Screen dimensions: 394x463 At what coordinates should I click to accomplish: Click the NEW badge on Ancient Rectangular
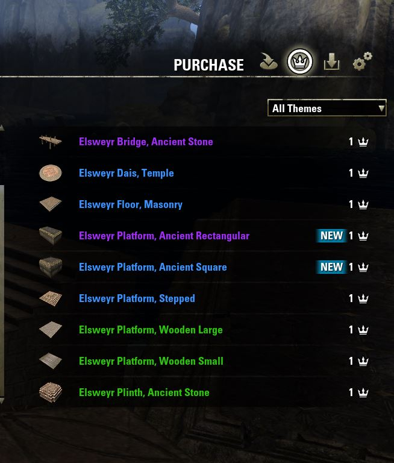pyautogui.click(x=331, y=236)
